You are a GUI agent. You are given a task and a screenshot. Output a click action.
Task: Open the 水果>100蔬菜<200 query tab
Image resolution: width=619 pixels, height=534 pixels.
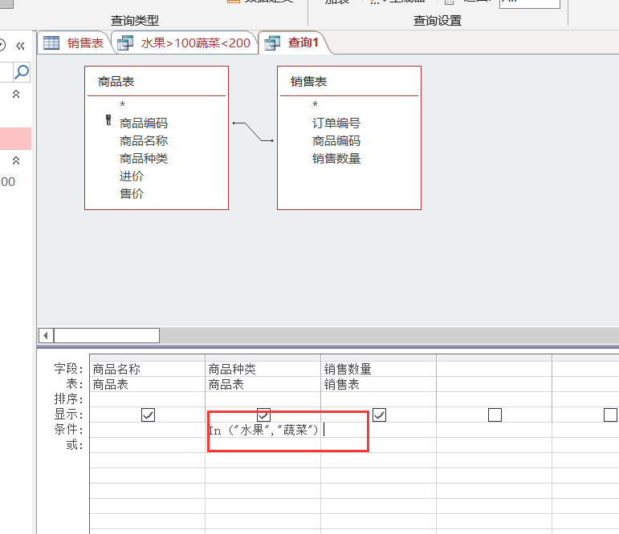tap(185, 42)
